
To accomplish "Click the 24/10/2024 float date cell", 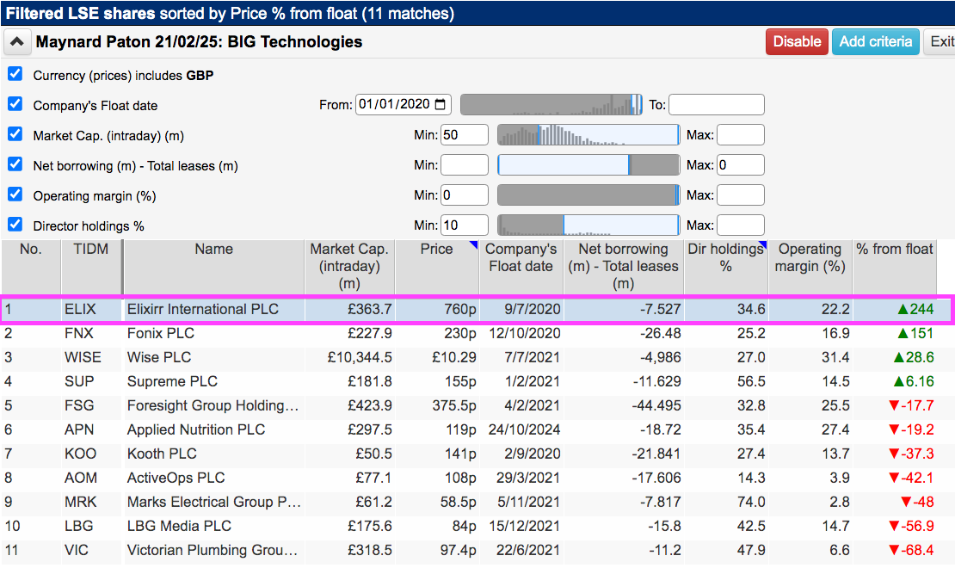I will tap(524, 429).
